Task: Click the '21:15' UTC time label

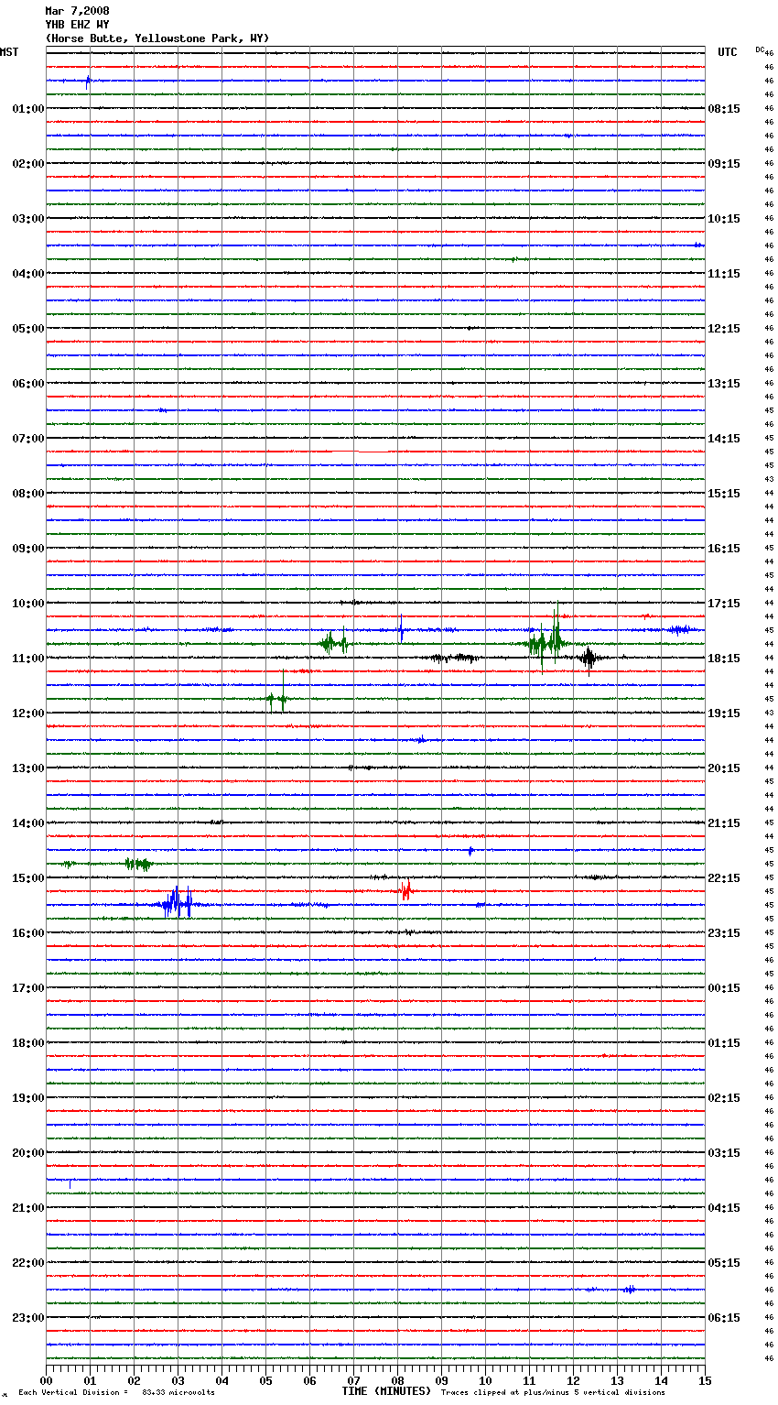Action: pos(724,823)
